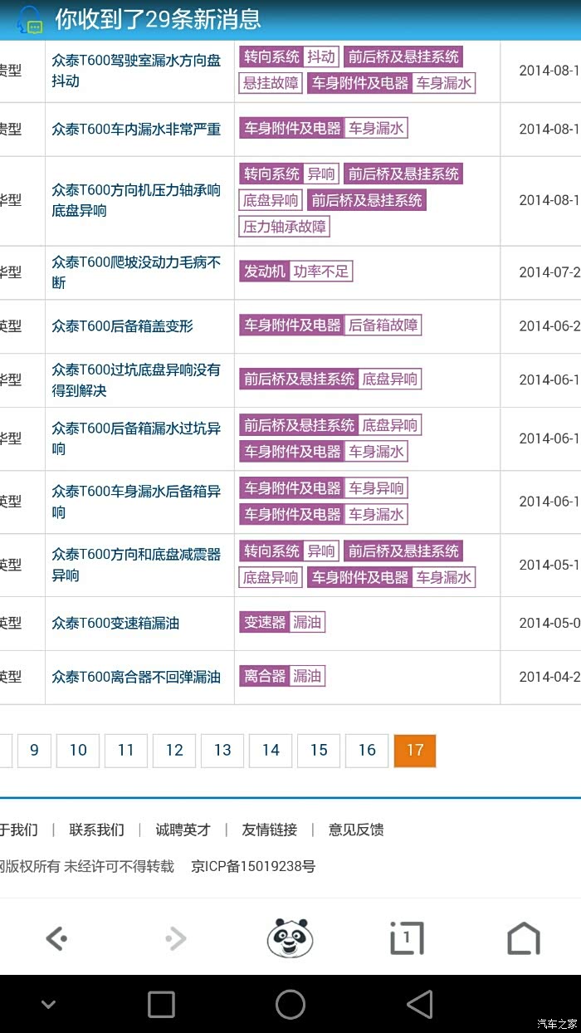Click the 功率不足 tag
This screenshot has height=1033, width=581.
321,271
